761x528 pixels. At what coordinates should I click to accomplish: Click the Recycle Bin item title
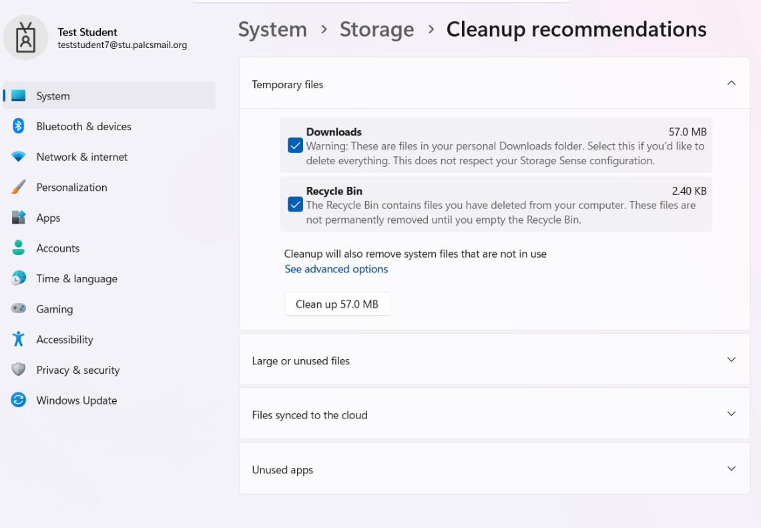coord(334,191)
